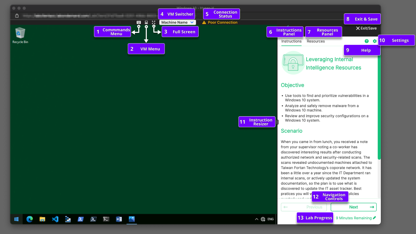Open File Explorer in the taskbar
Screen dimensions: 416x234
coord(42,219)
